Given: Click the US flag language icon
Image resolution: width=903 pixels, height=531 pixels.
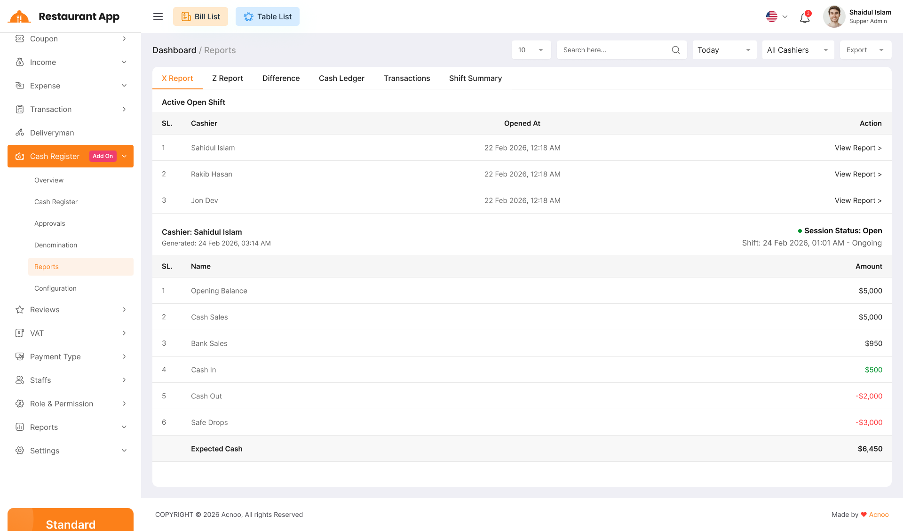Looking at the screenshot, I should pyautogui.click(x=772, y=16).
